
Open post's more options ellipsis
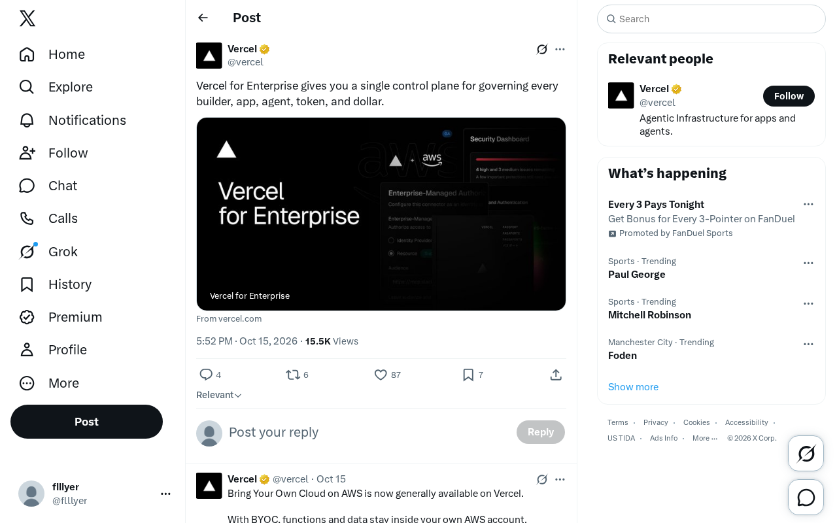[x=560, y=49]
